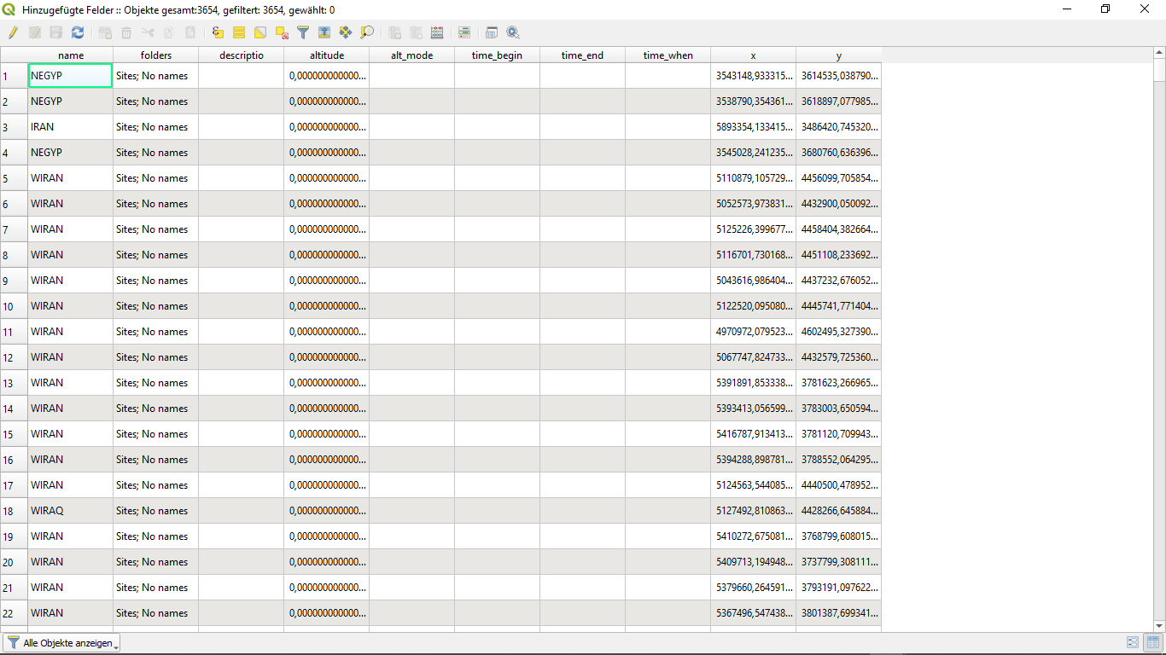Click the altitude cell in row 7
Screen dimensions: 1166x655
coord(326,229)
